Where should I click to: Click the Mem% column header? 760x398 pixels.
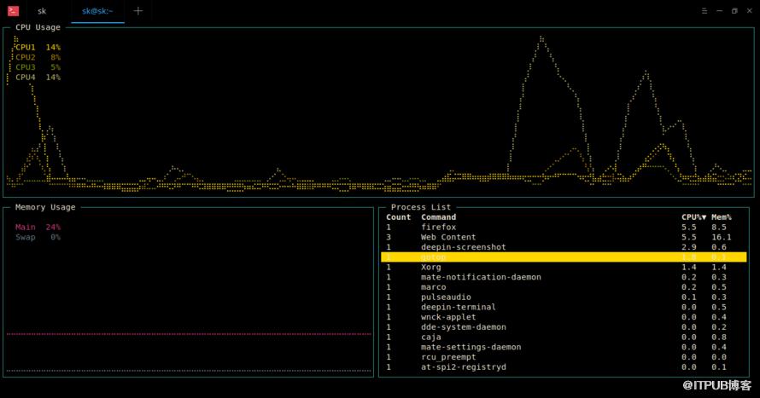[722, 217]
